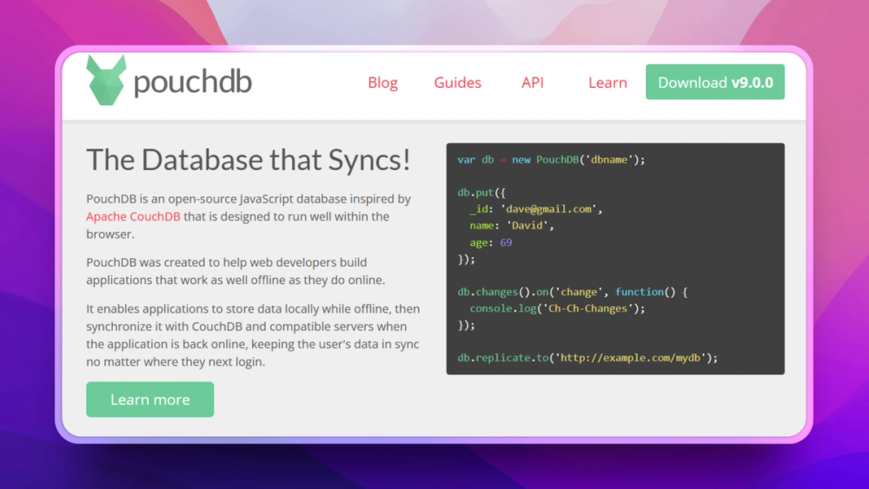Click the "name: 'David'" code line
869x489 pixels.
pyautogui.click(x=511, y=226)
